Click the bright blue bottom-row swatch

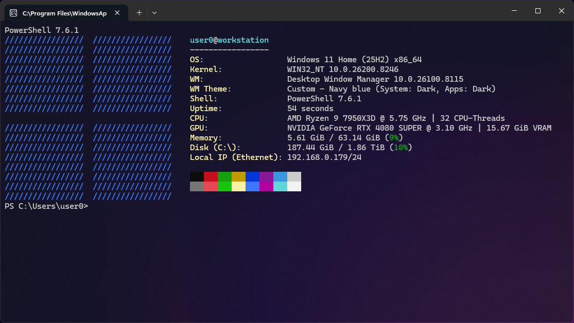pos(253,186)
